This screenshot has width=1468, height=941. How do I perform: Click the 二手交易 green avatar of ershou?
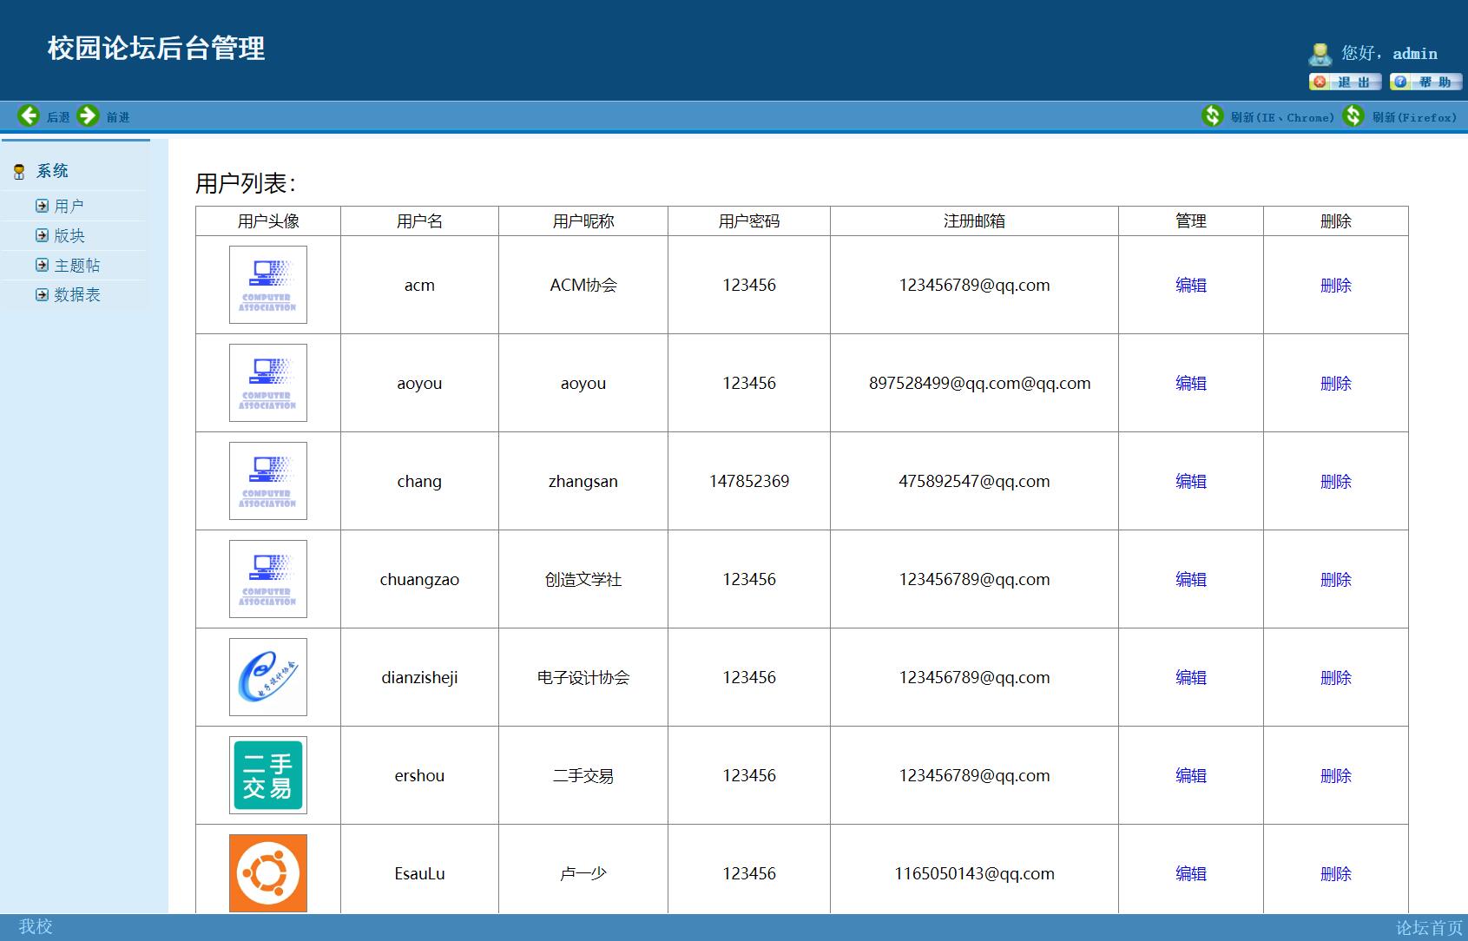pyautogui.click(x=268, y=775)
